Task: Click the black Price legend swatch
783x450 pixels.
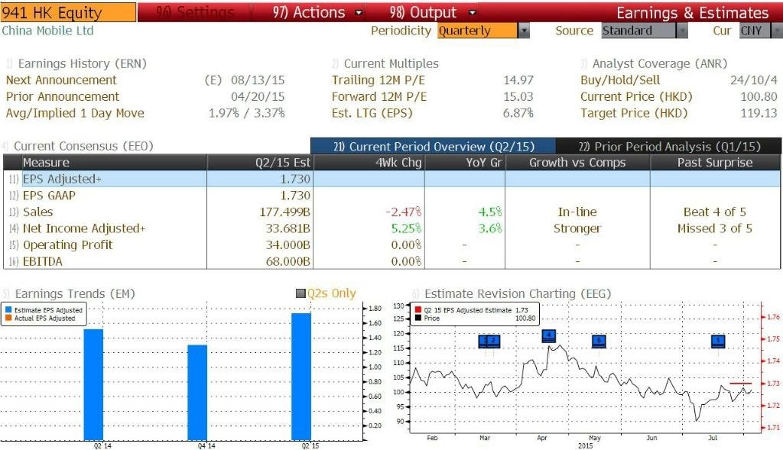Action: pos(418,318)
